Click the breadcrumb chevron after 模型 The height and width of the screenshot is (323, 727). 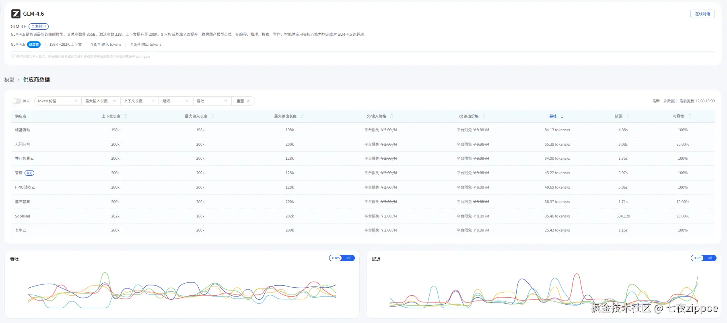tap(18, 80)
